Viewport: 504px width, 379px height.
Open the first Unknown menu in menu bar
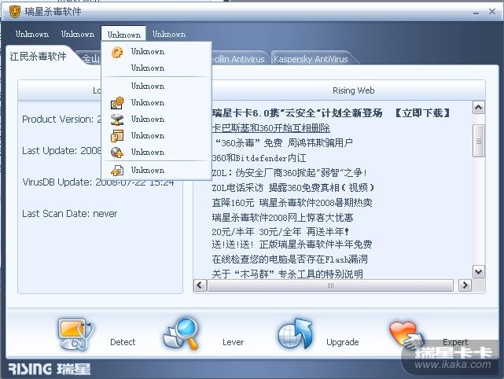[32, 34]
